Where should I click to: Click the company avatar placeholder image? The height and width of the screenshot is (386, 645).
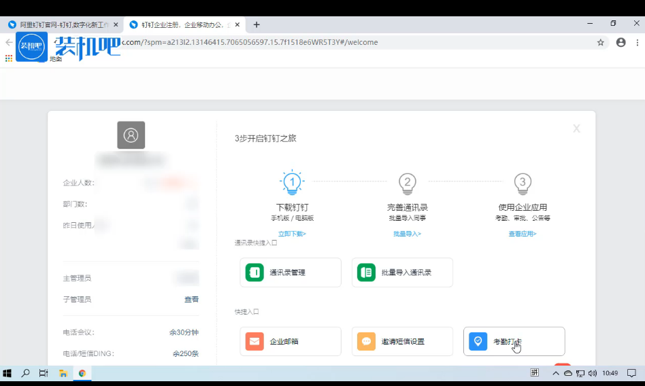tap(131, 135)
